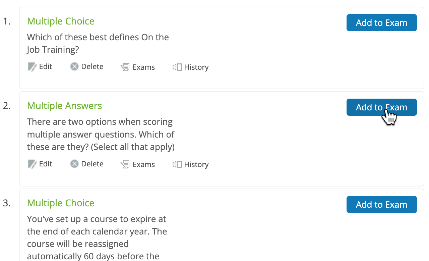This screenshot has height=261, width=429.
Task: Click the Delete icon on question 1
Action: click(x=74, y=66)
